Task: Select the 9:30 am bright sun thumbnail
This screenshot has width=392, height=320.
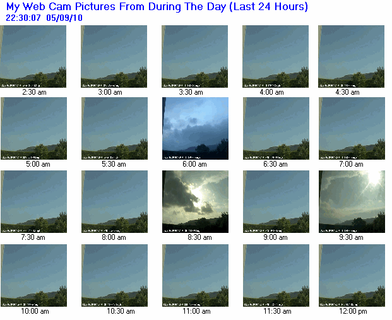Action: [x=352, y=202]
